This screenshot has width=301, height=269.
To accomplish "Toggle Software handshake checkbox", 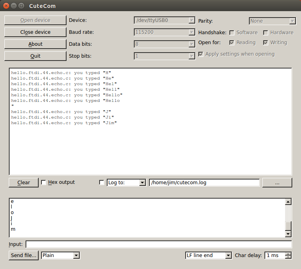I will (x=232, y=33).
